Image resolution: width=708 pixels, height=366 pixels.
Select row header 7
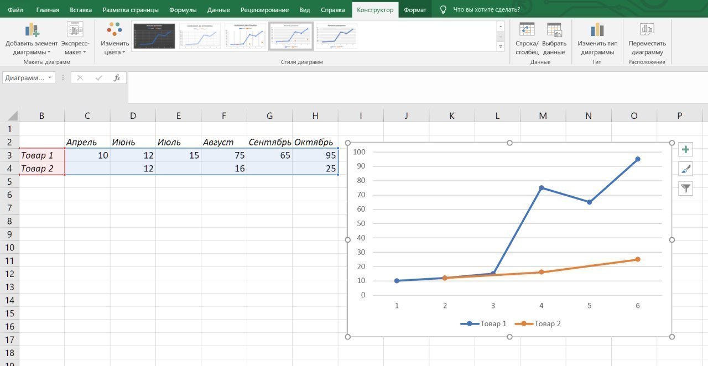click(9, 208)
